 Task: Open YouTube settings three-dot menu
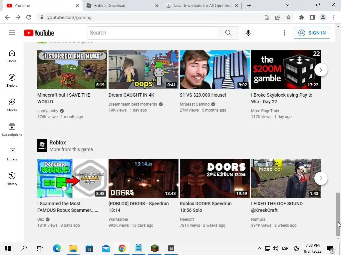point(284,33)
